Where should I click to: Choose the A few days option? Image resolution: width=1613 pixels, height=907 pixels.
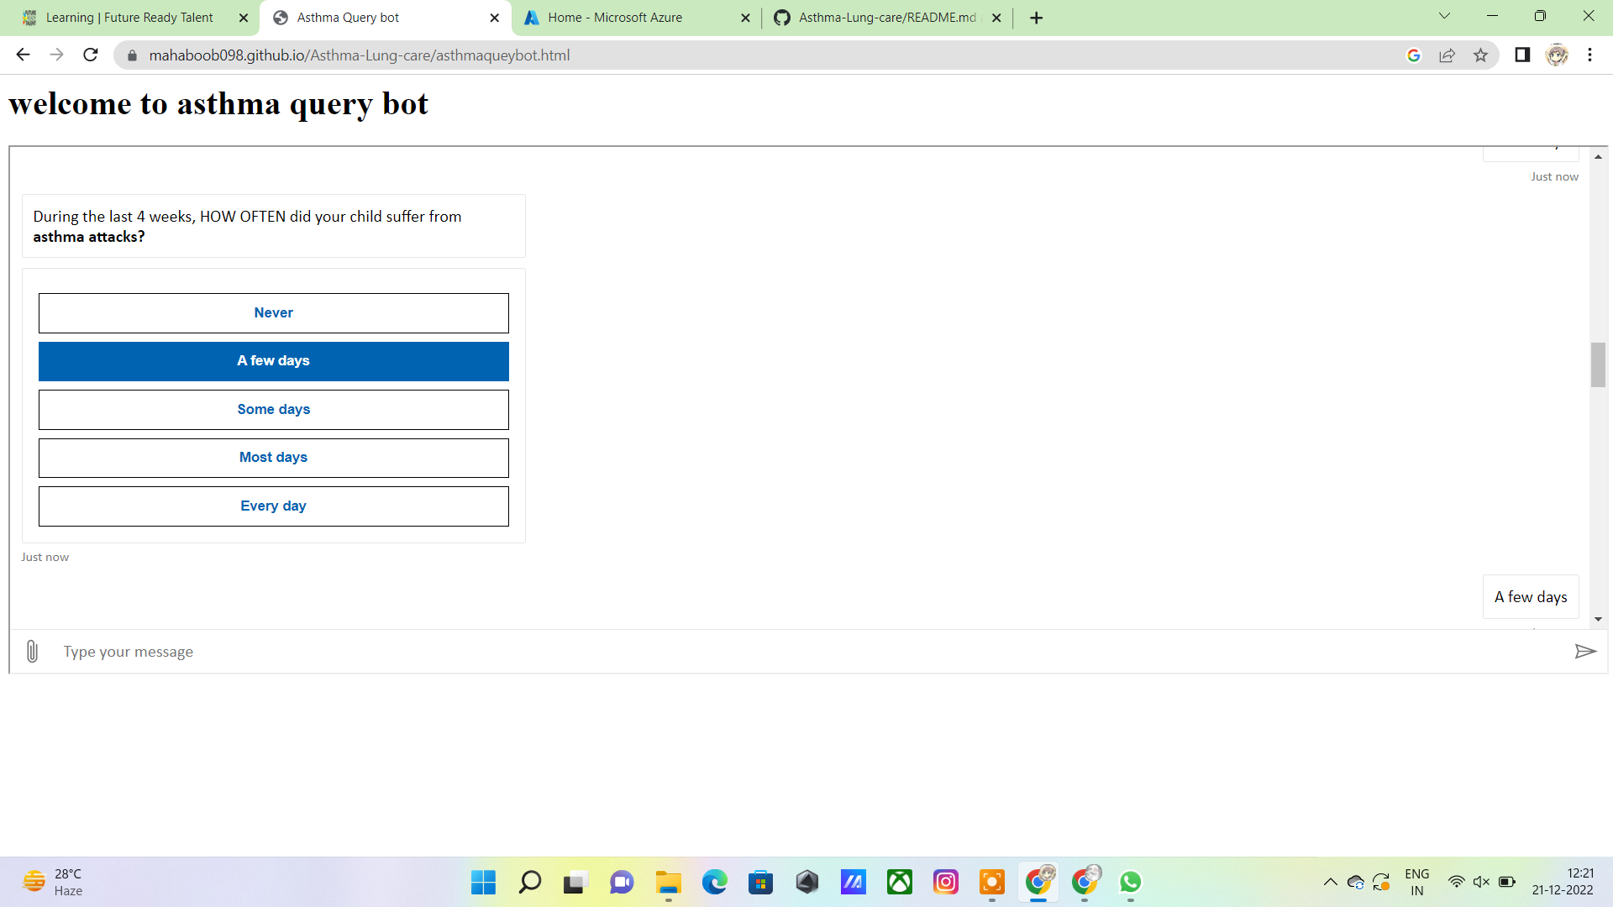273,361
